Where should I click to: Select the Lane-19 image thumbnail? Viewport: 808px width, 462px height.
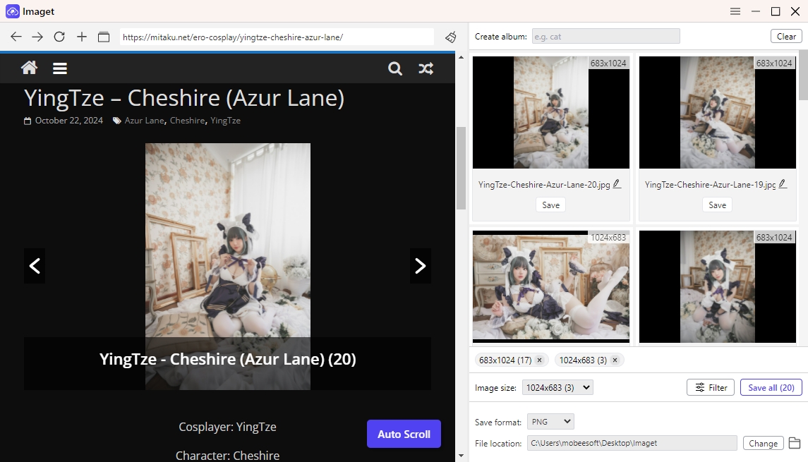point(717,112)
